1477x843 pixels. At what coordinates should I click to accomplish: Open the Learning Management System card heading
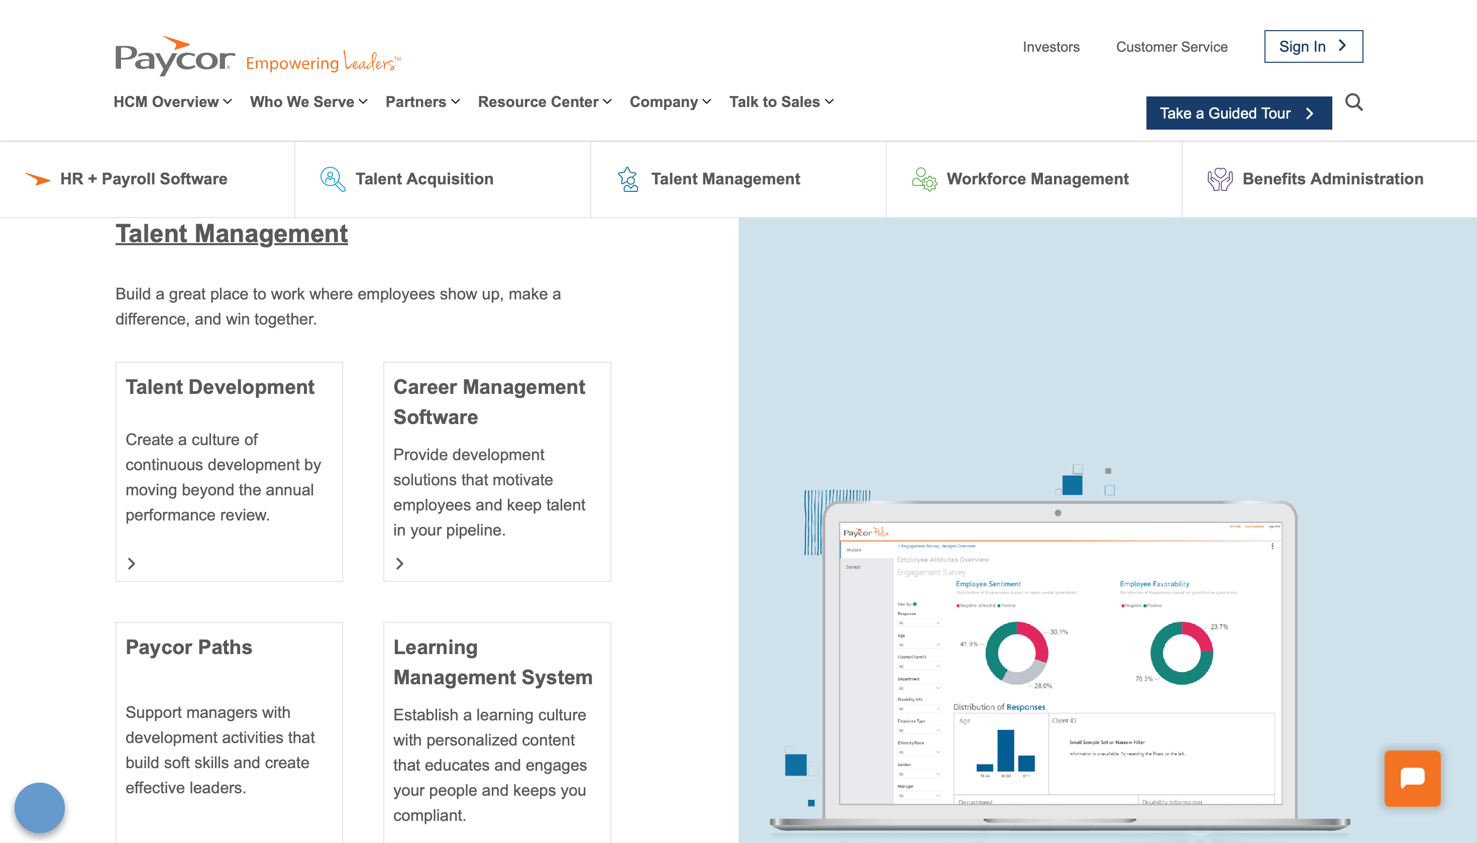[x=493, y=662]
